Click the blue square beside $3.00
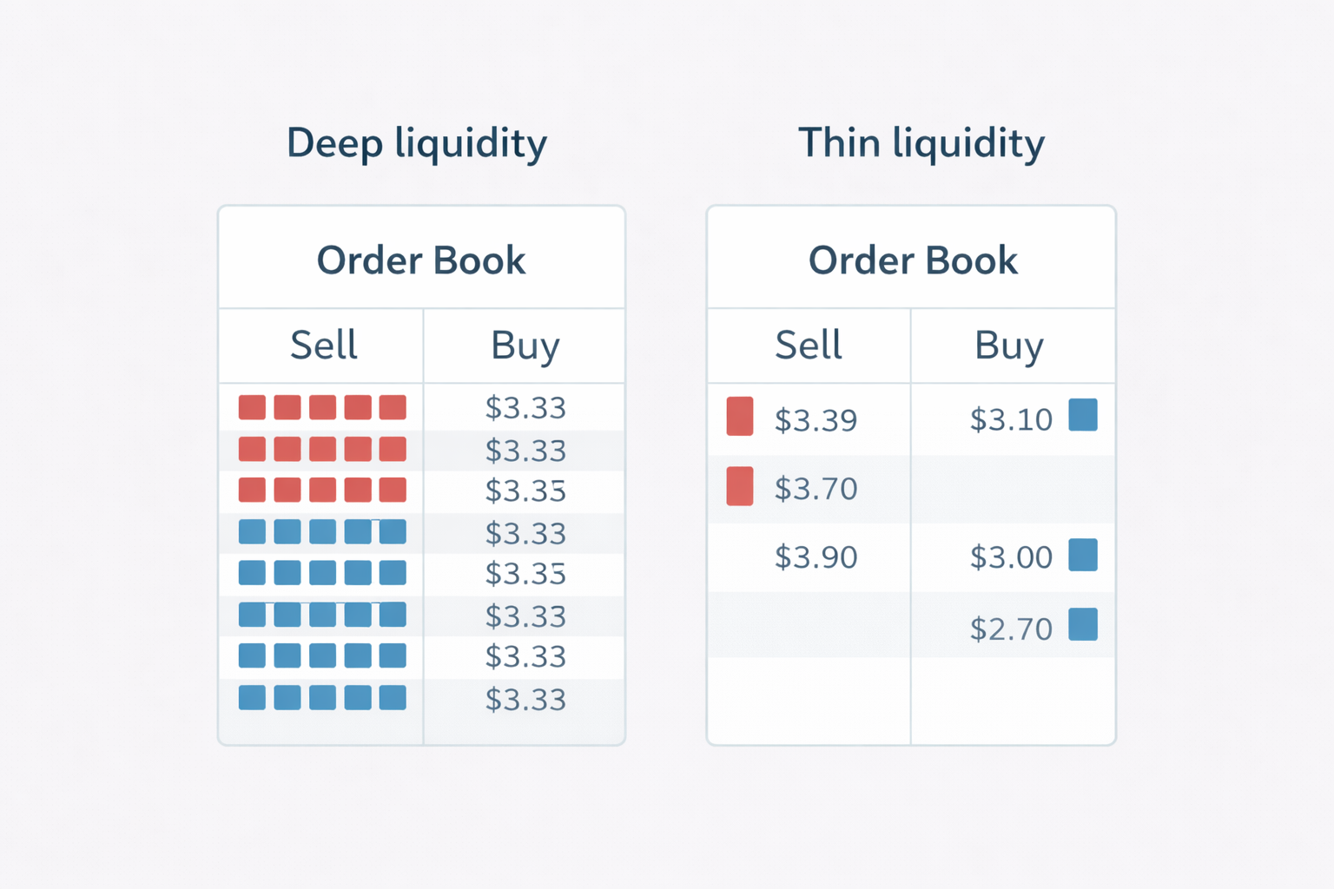The width and height of the screenshot is (1334, 889). [x=1083, y=555]
